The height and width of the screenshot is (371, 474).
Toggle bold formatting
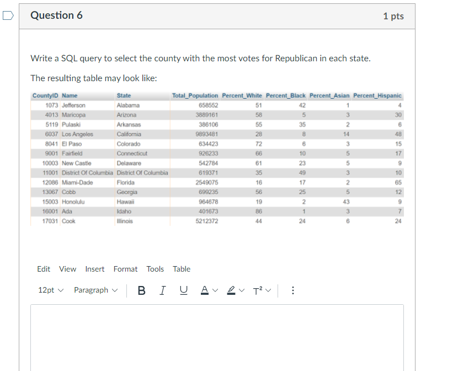[141, 290]
